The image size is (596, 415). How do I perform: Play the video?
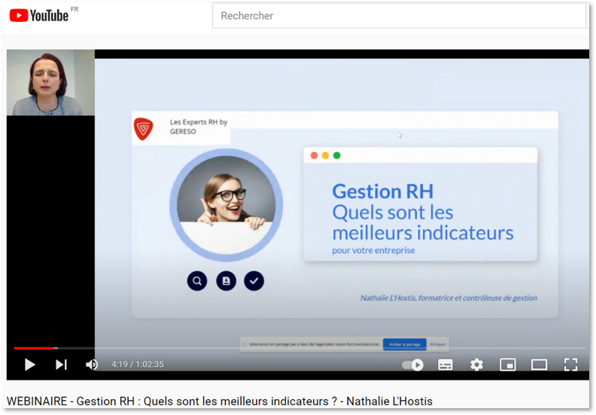click(29, 365)
